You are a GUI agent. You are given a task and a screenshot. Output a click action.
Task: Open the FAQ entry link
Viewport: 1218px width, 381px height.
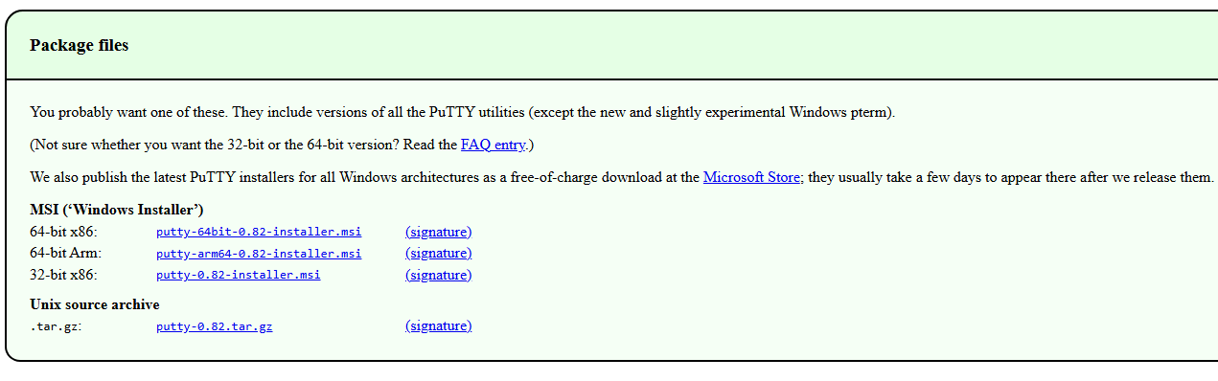(493, 145)
